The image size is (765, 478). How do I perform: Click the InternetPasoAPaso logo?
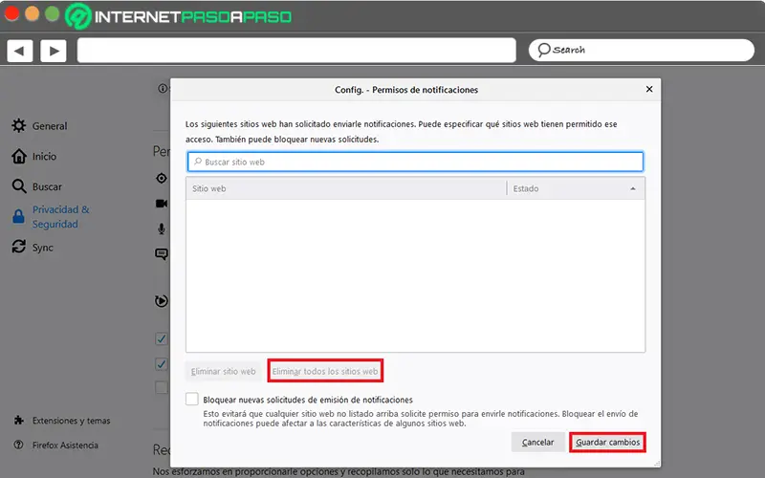tap(179, 16)
